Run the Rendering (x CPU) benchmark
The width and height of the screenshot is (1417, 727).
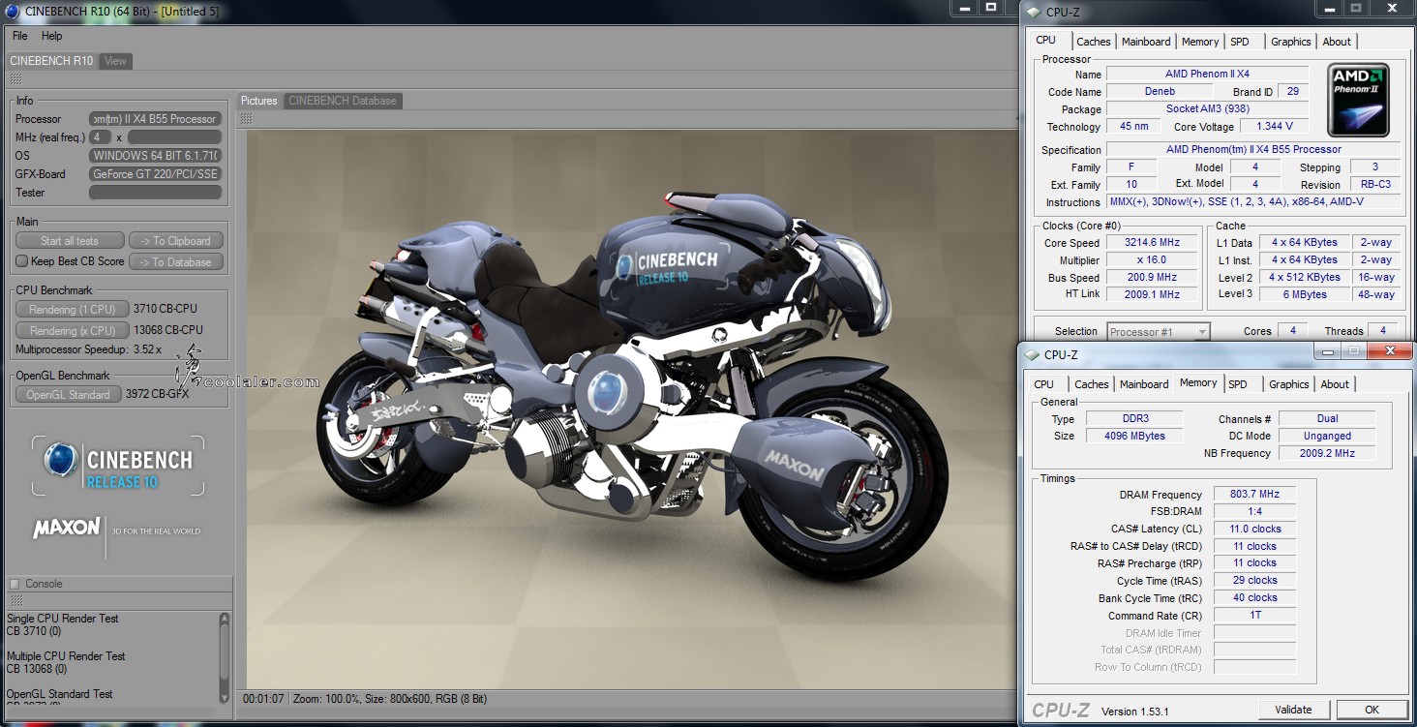coord(73,330)
